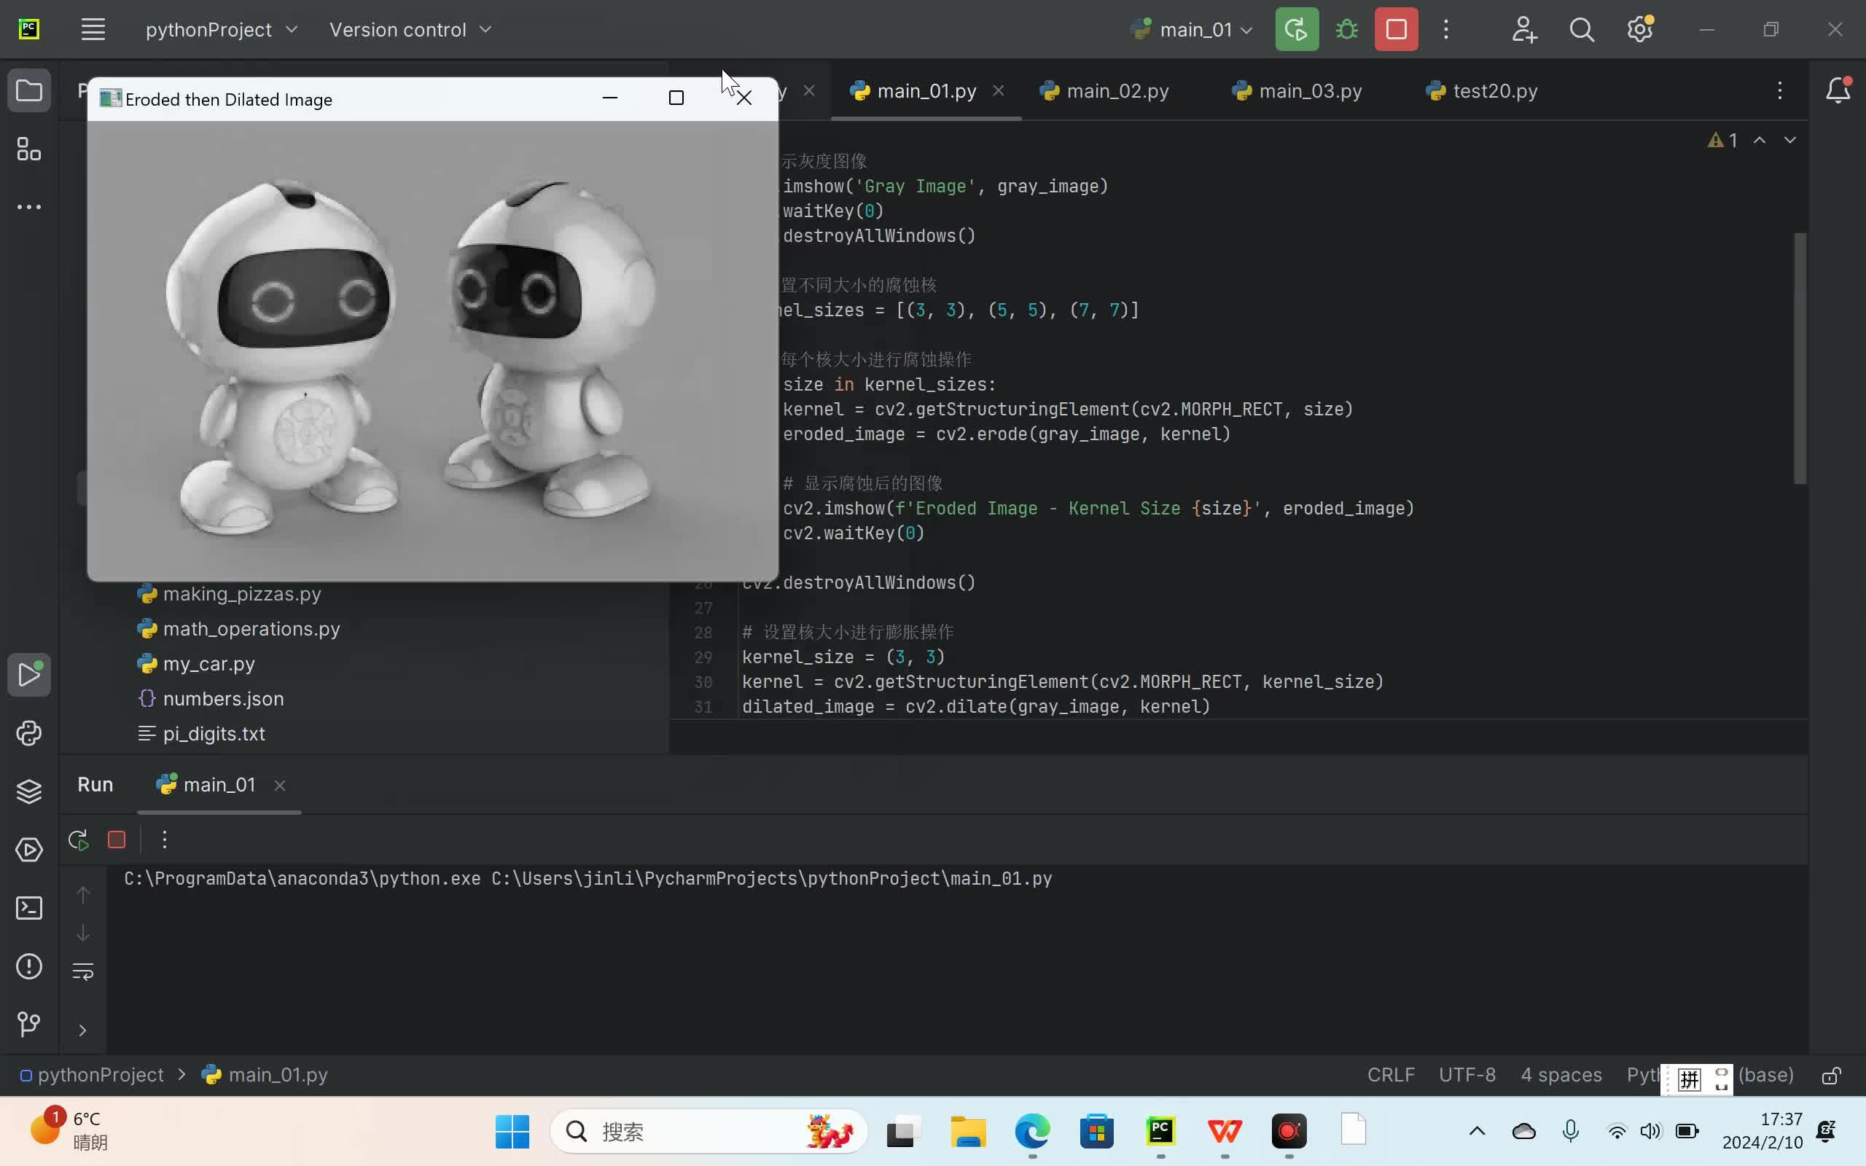Open the Terminal tool window from the sidebar
The image size is (1866, 1166).
click(28, 909)
